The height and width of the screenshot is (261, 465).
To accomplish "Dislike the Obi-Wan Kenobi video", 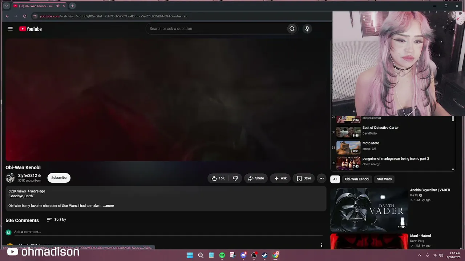I will click(235, 178).
